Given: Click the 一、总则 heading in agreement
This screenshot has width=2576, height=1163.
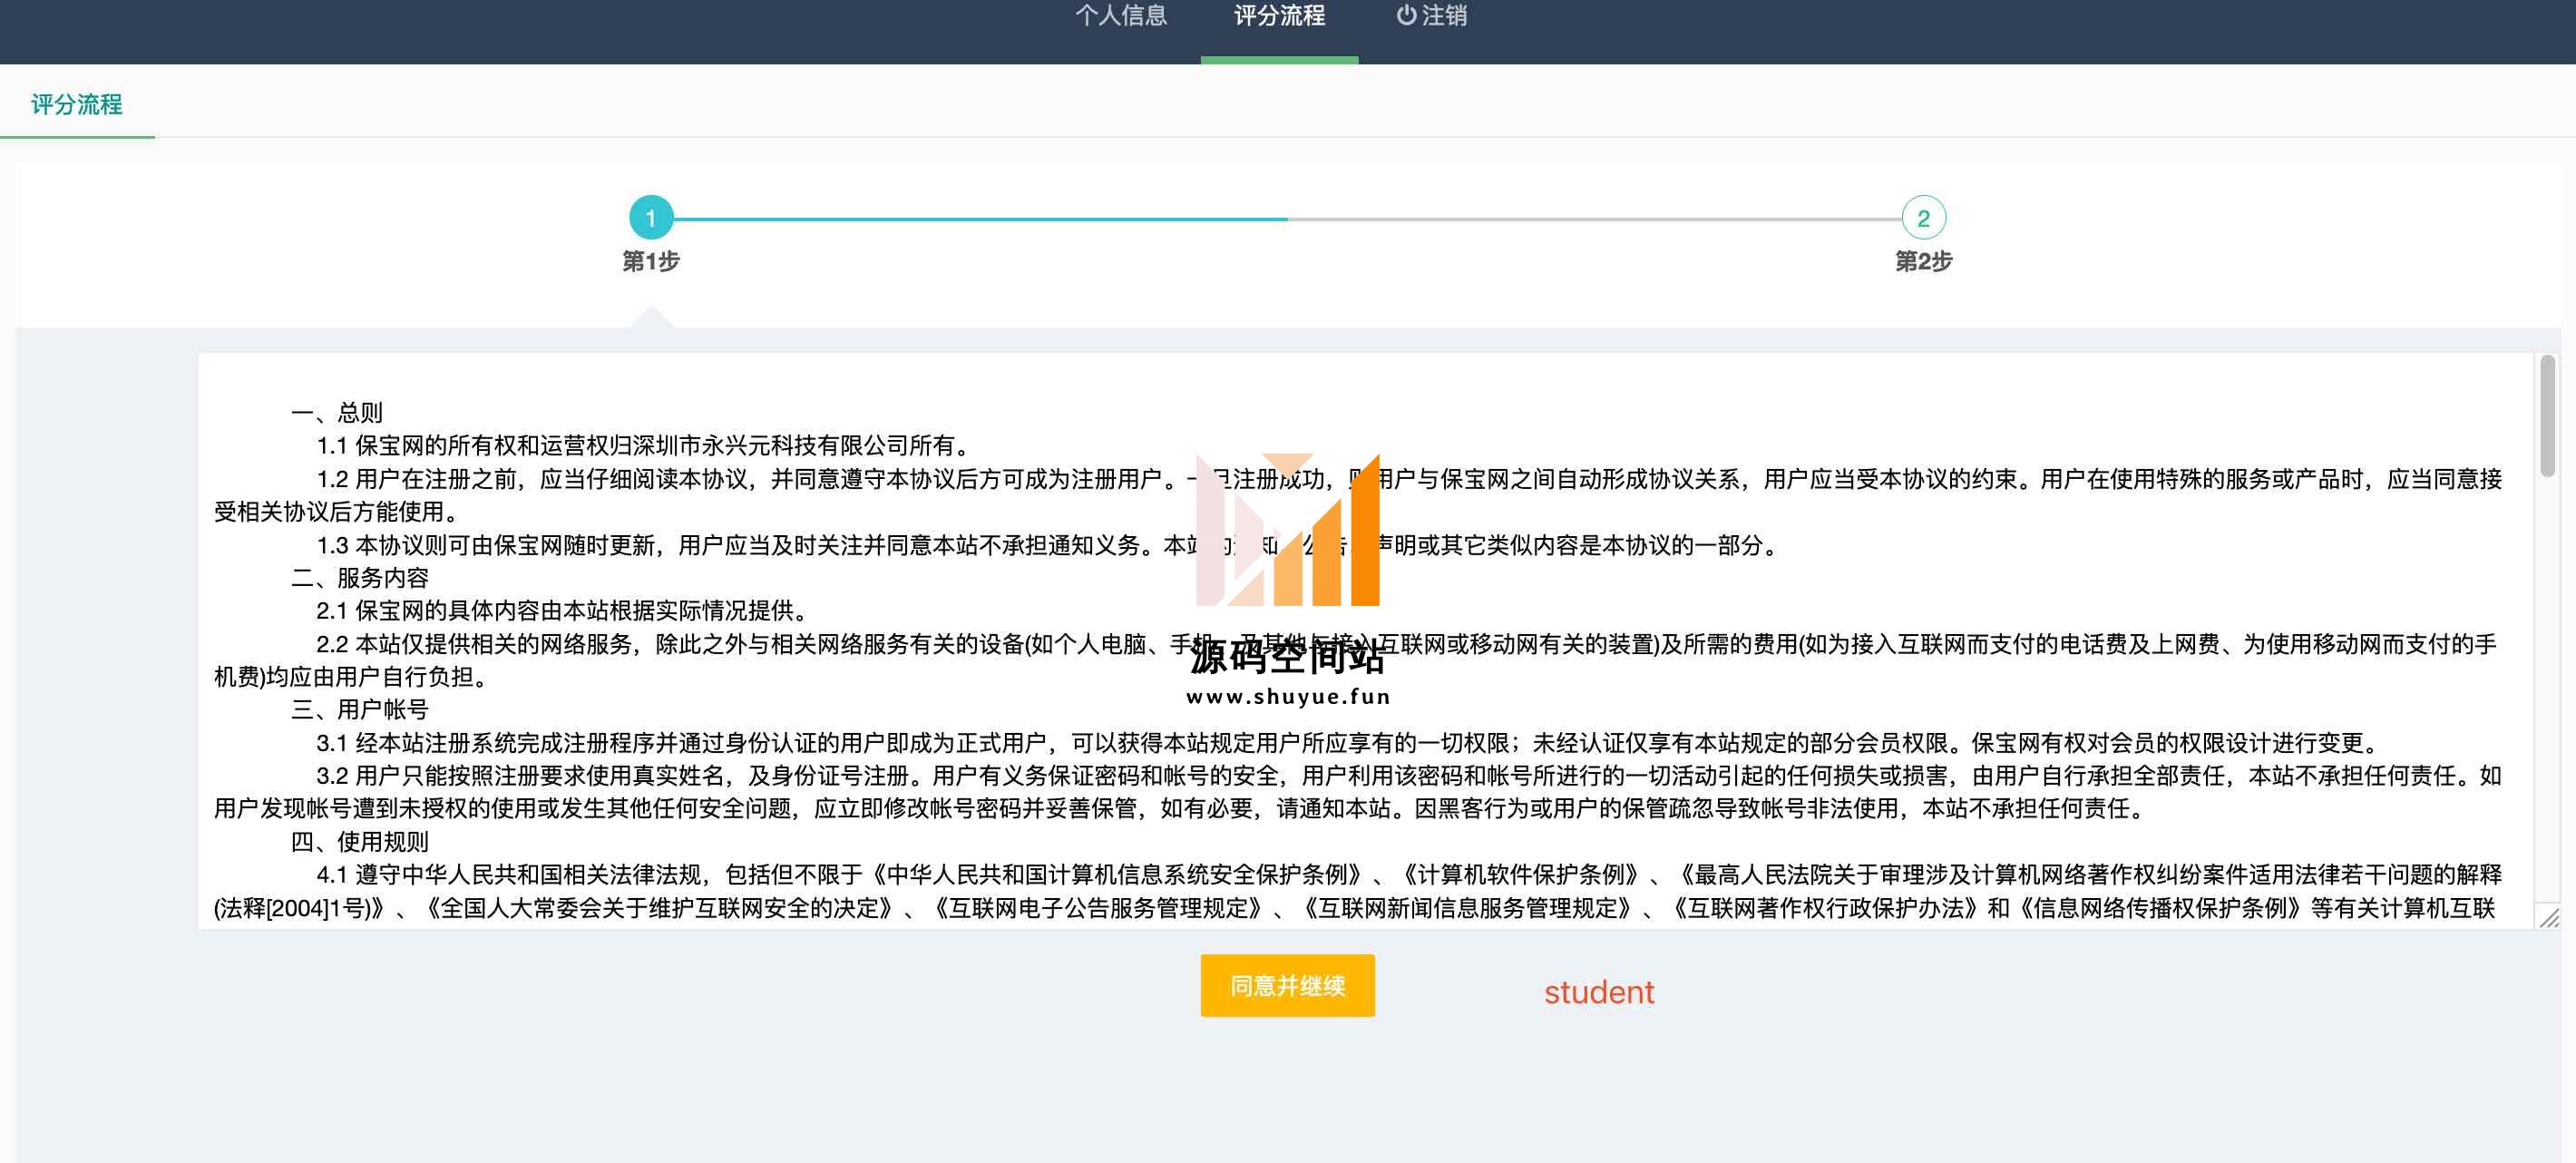Looking at the screenshot, I should (x=337, y=412).
